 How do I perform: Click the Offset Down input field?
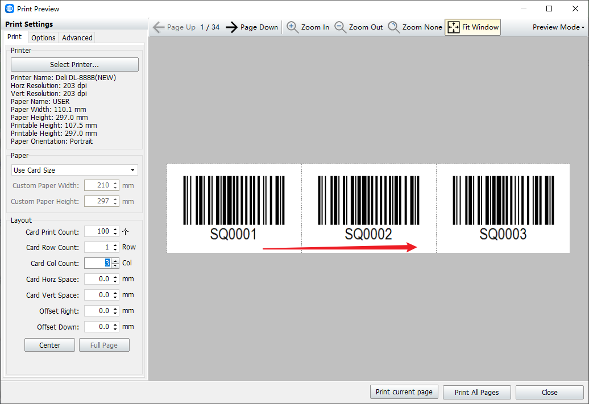98,327
